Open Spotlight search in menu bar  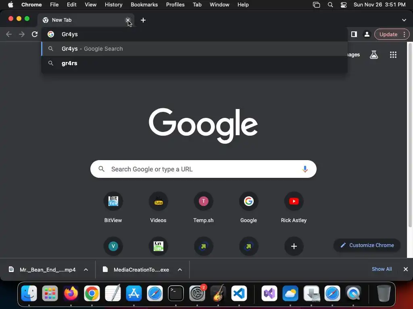(330, 5)
